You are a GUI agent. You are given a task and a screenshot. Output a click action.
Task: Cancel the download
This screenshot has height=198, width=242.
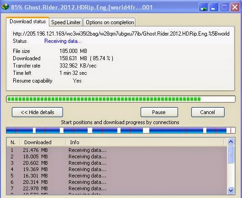pyautogui.click(x=208, y=112)
